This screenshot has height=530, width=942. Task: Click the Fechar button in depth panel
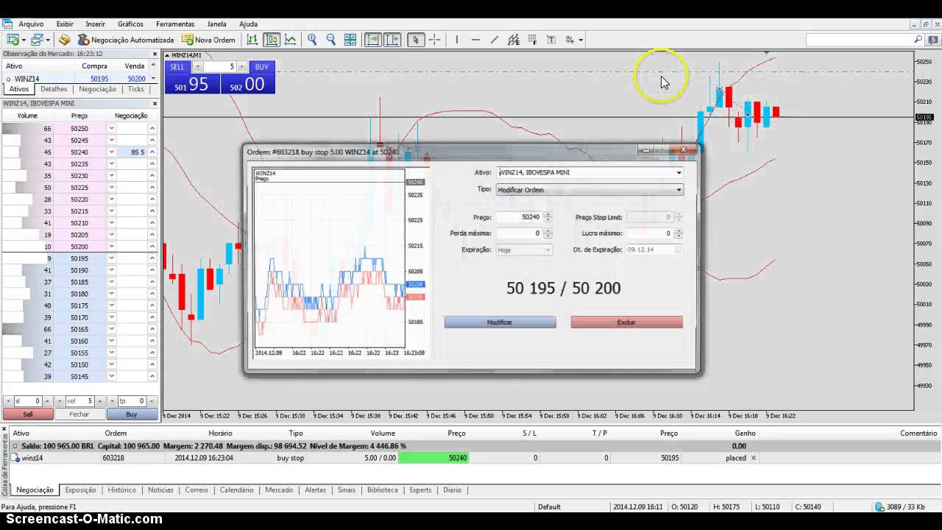79,414
